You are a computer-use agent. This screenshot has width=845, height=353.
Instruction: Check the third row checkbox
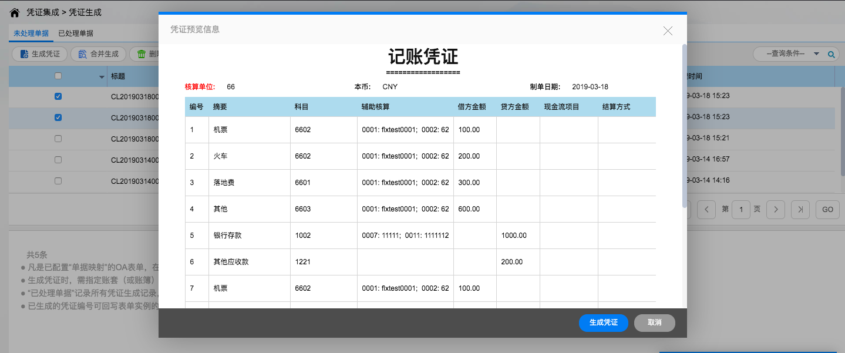(x=58, y=139)
